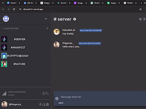Image resolution: width=146 pixels, height=109 pixels.
Task: Click the #CRYPTO@DASH punk avatar icon
Action: coord(4,56)
